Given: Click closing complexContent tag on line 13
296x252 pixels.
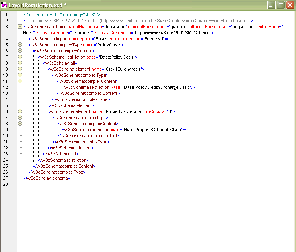Looking at the screenshot, I should coord(88,93).
